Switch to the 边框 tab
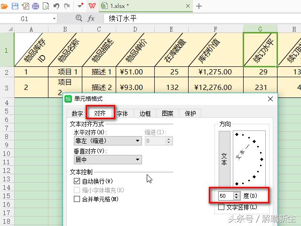The width and height of the screenshot is (301, 226). 145,113
